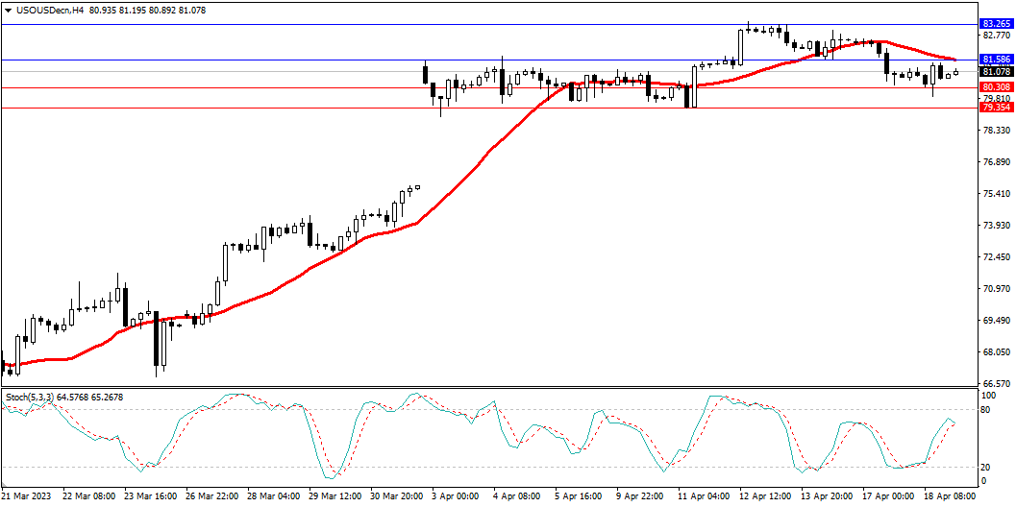The height and width of the screenshot is (507, 1016).
Task: Click the 80 level on stochastic scale
Action: pos(987,409)
